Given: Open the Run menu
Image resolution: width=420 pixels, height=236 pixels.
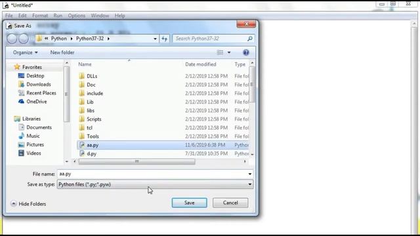Looking at the screenshot, I should pyautogui.click(x=58, y=16).
